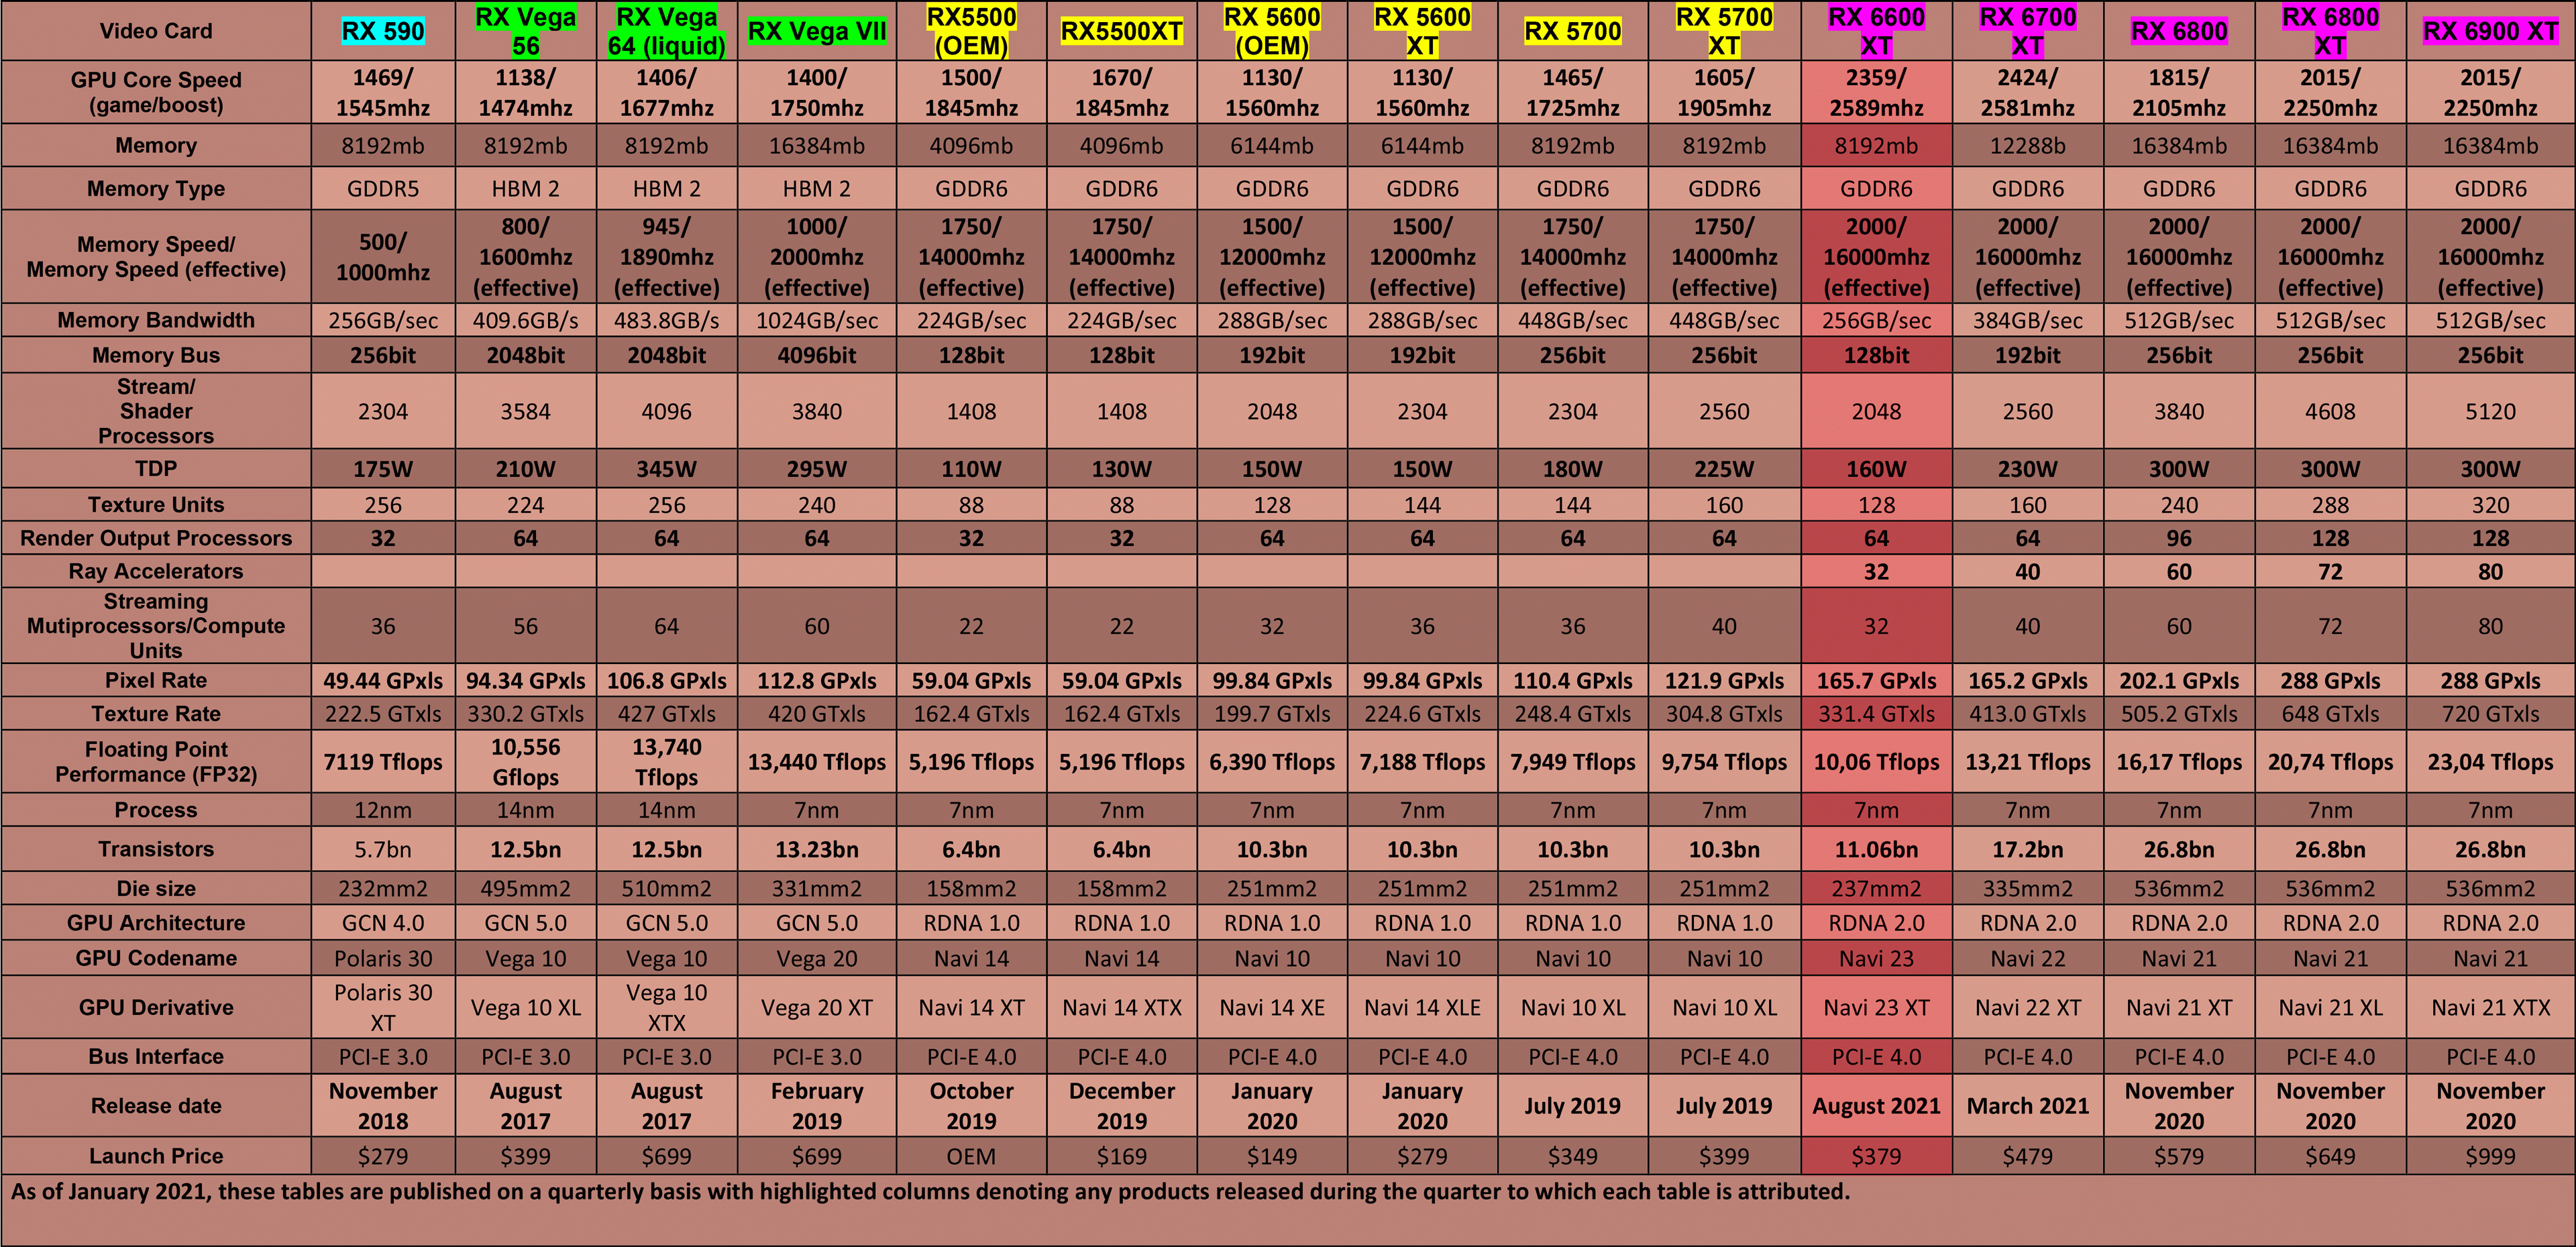Select the 495mm2 die size cell

(x=525, y=888)
